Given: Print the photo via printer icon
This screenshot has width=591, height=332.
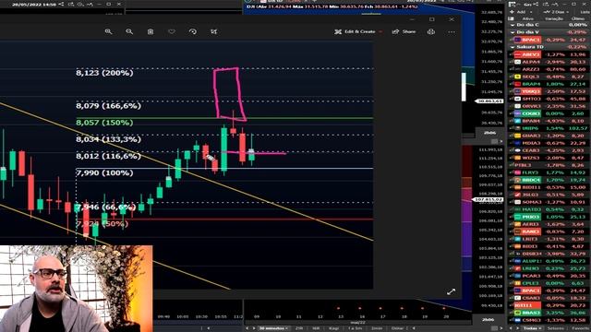Looking at the screenshot, I should [431, 31].
